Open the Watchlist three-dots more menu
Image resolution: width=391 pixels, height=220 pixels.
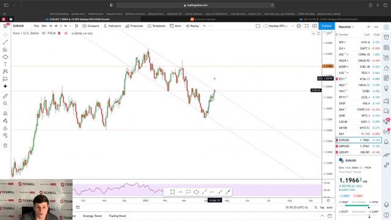point(376,27)
